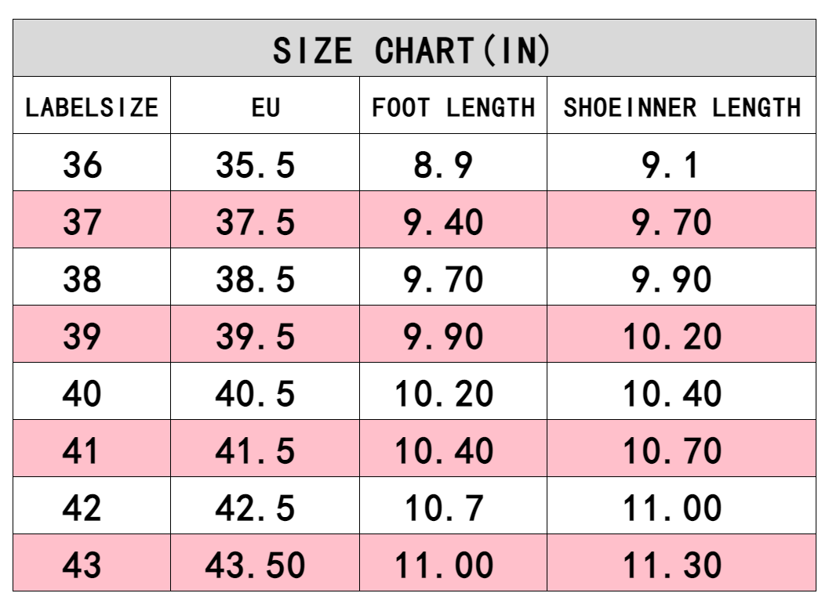Select label size 40 cell

pos(82,393)
